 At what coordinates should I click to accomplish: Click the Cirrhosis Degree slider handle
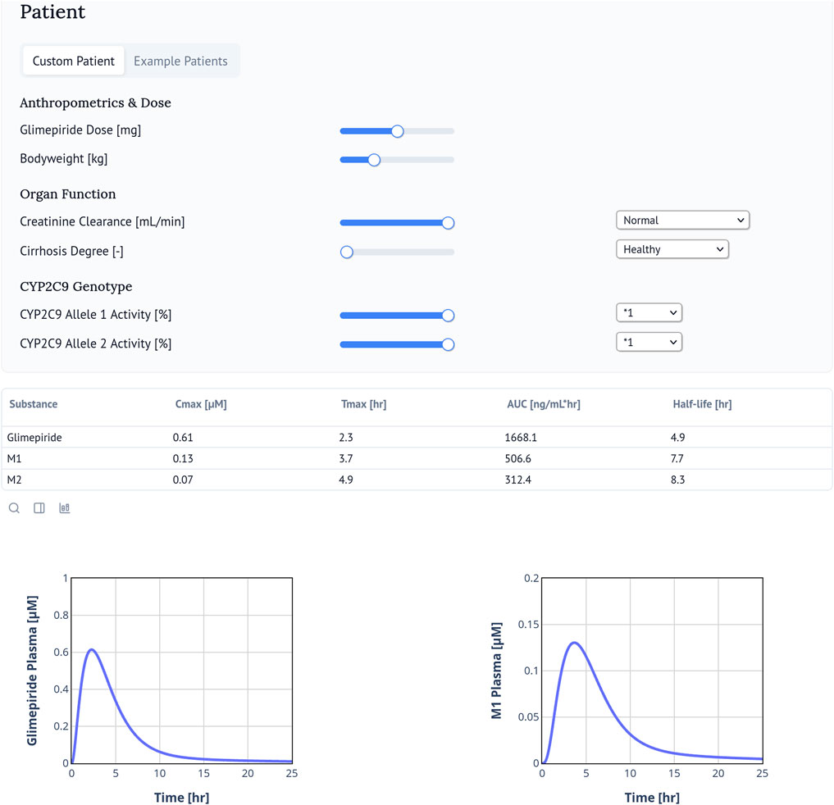click(347, 252)
